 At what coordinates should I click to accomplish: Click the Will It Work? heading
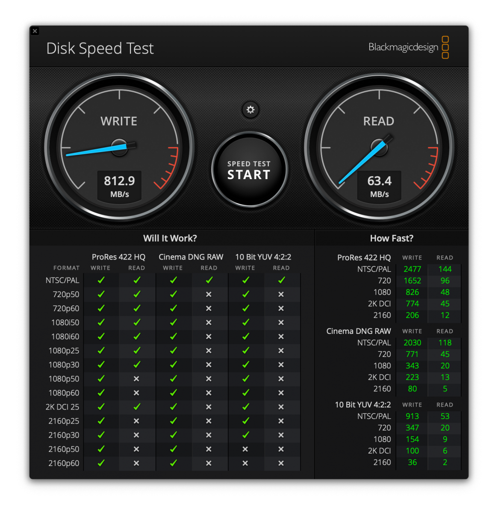[170, 238]
